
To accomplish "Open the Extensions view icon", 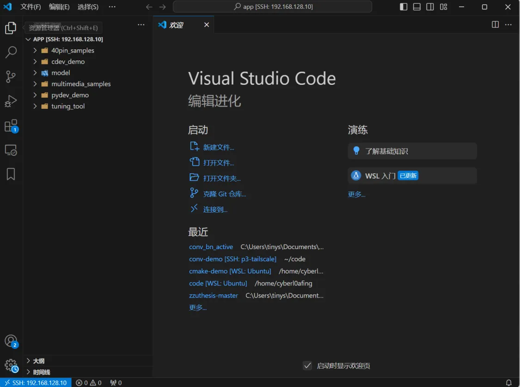I will 11,126.
